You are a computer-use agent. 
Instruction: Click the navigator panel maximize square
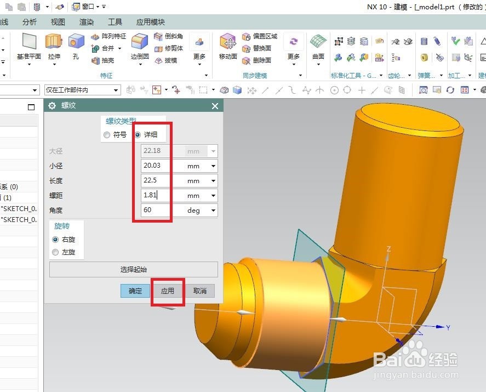click(31, 107)
